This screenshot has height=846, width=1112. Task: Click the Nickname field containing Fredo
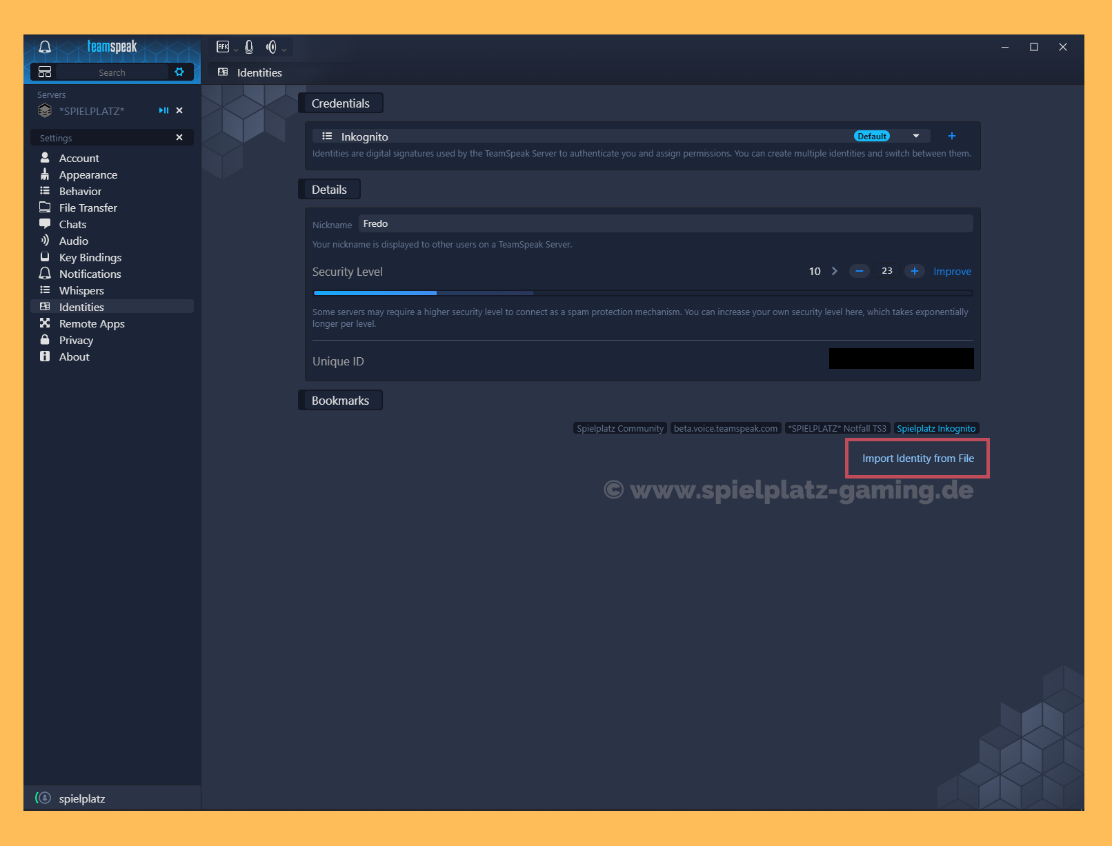point(665,223)
